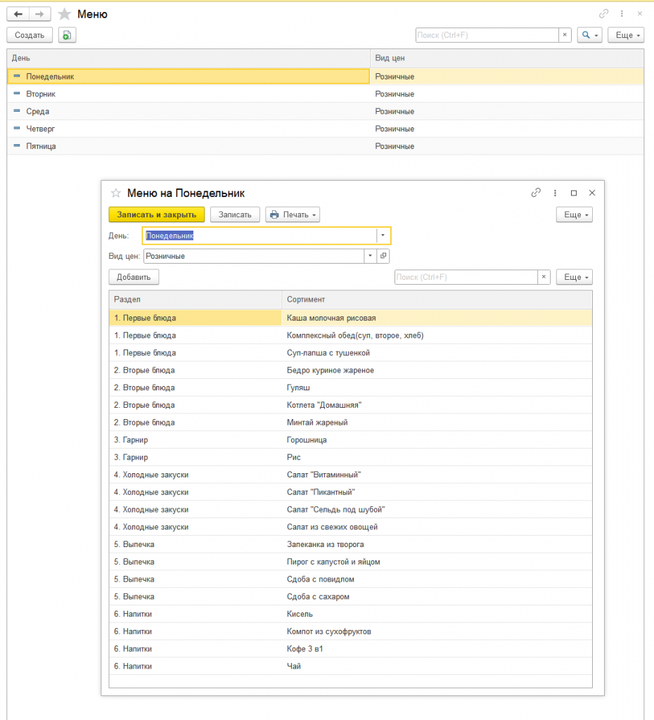Open the table Еще menu
This screenshot has width=654, height=720.
pos(575,277)
